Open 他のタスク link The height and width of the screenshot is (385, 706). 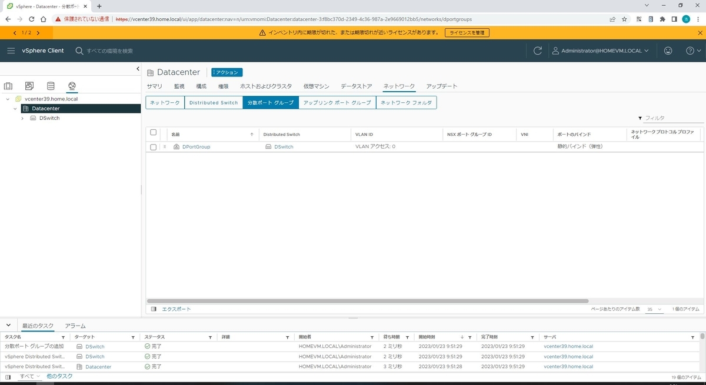(59, 376)
